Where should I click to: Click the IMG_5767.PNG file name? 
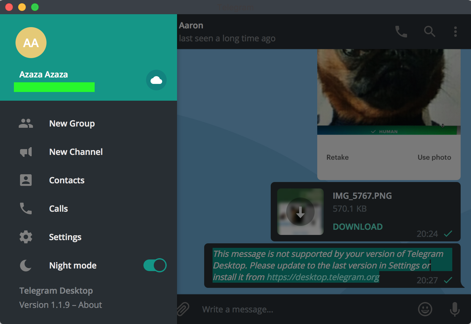coord(362,196)
